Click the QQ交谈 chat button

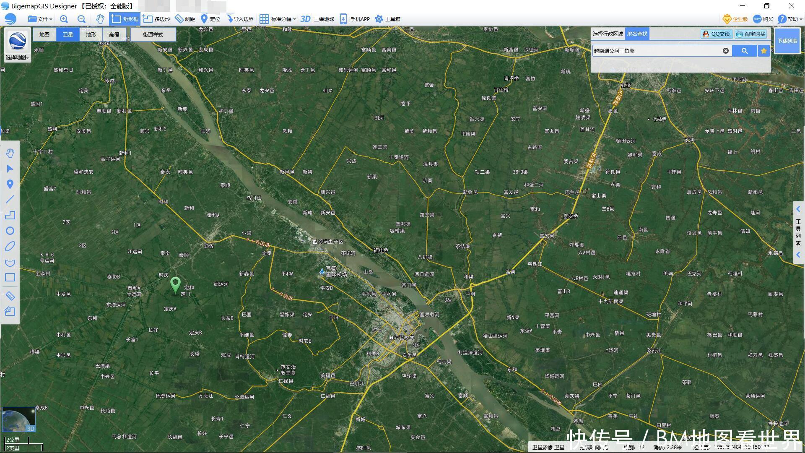[x=717, y=34]
